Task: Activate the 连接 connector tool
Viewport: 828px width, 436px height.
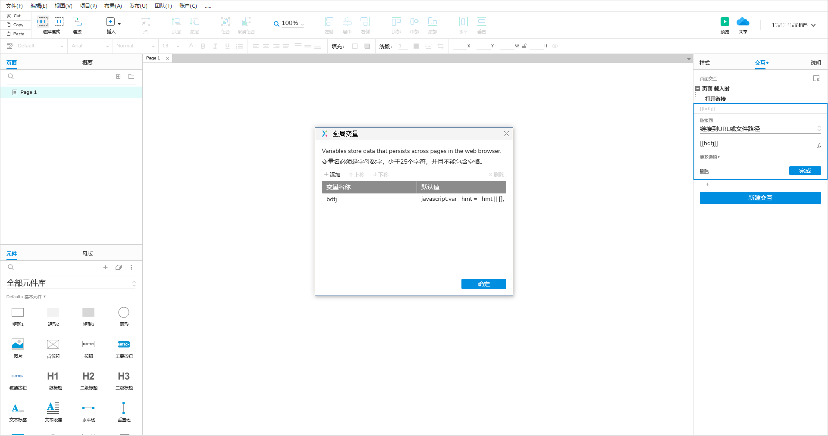Action: pyautogui.click(x=77, y=22)
